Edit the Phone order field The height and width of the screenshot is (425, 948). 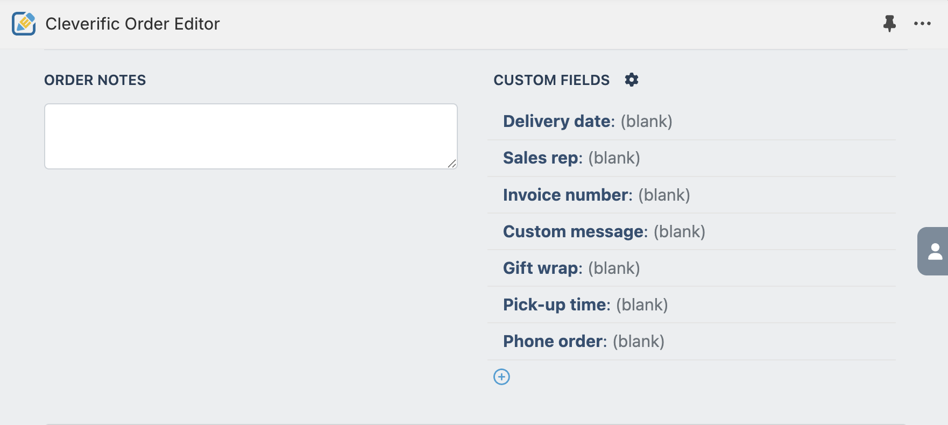(691, 341)
